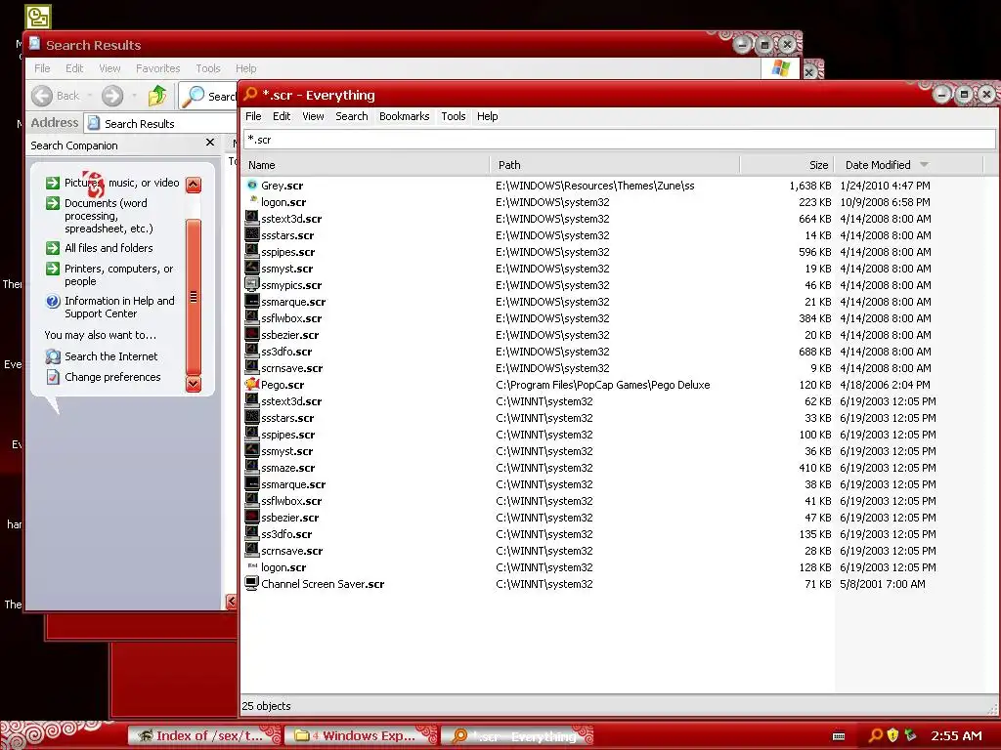This screenshot has width=1001, height=750.
Task: Click the Channel Screen Saver.scr monitor icon
Action: point(252,584)
